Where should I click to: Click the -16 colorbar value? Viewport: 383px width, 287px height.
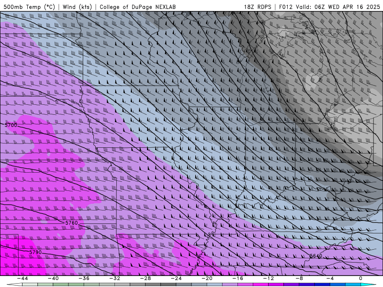(x=237, y=278)
